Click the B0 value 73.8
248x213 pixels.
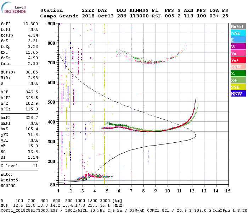pyautogui.click(x=33, y=152)
